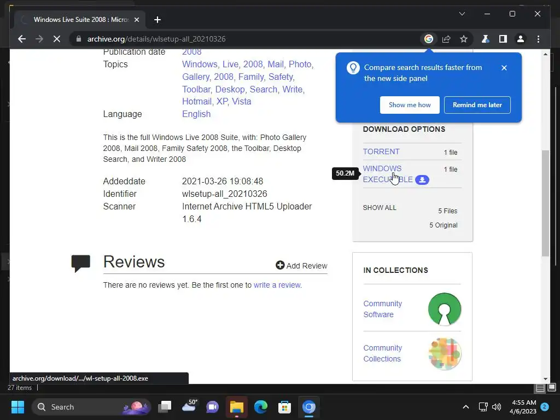560x420 pixels.
Task: Click the Identifier value wlsetup-all_20210326
Action: 225,194
